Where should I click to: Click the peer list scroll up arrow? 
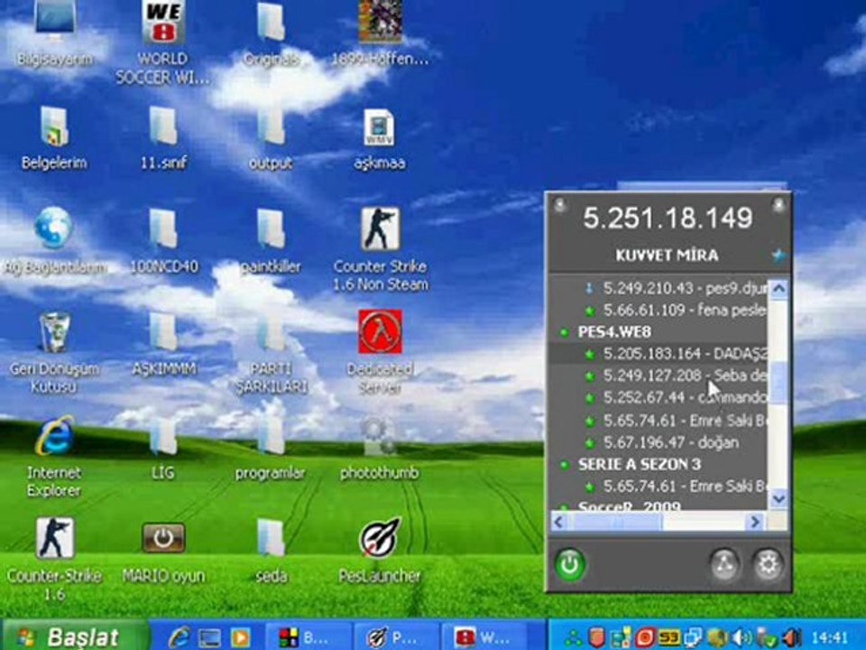coord(778,288)
